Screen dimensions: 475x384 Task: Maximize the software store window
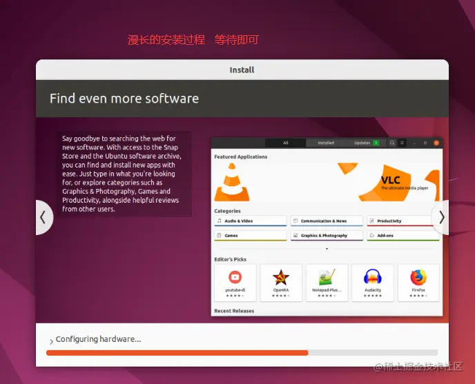pyautogui.click(x=425, y=143)
